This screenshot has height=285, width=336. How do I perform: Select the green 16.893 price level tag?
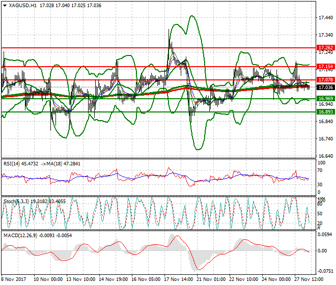point(325,112)
